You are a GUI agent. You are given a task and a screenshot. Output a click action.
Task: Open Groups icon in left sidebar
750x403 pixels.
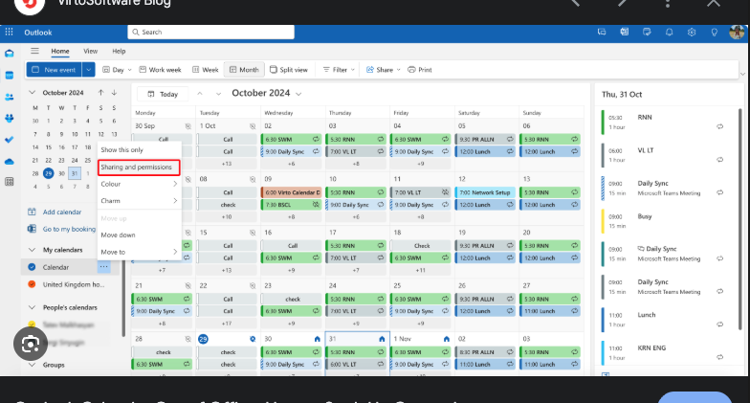10,119
